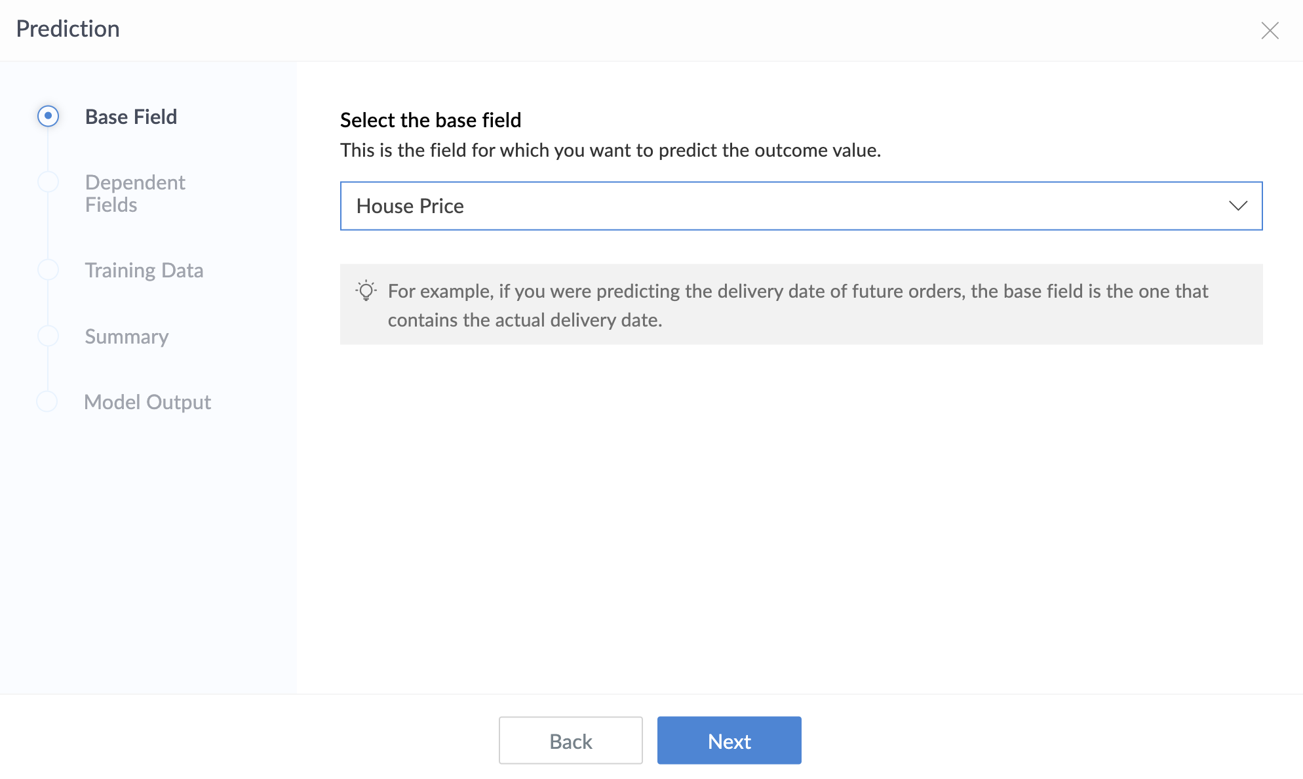
Task: Jump to the Summary step label
Action: [127, 336]
